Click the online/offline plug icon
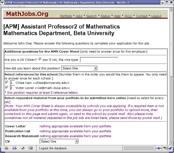The width and height of the screenshot is (174, 153). (x=158, y=148)
